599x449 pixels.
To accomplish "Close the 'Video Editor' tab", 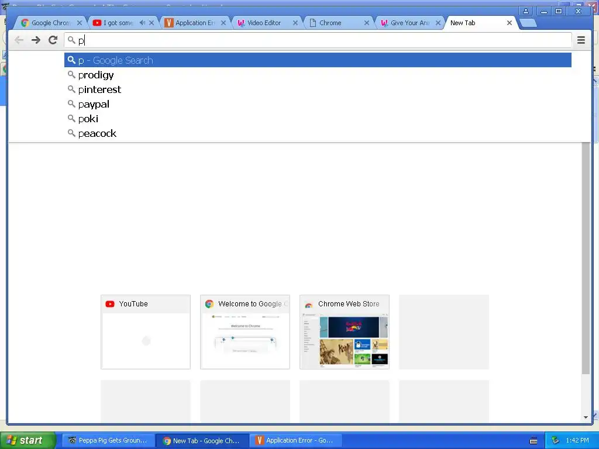I will coord(295,23).
